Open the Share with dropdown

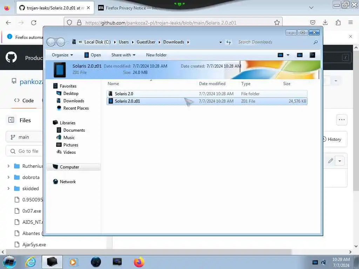tap(123, 55)
